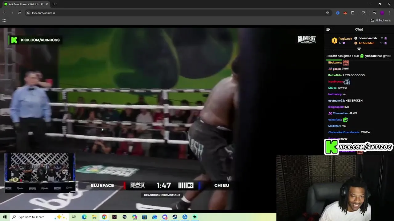
Task: Go back with the browser back arrow
Action: click(5, 13)
